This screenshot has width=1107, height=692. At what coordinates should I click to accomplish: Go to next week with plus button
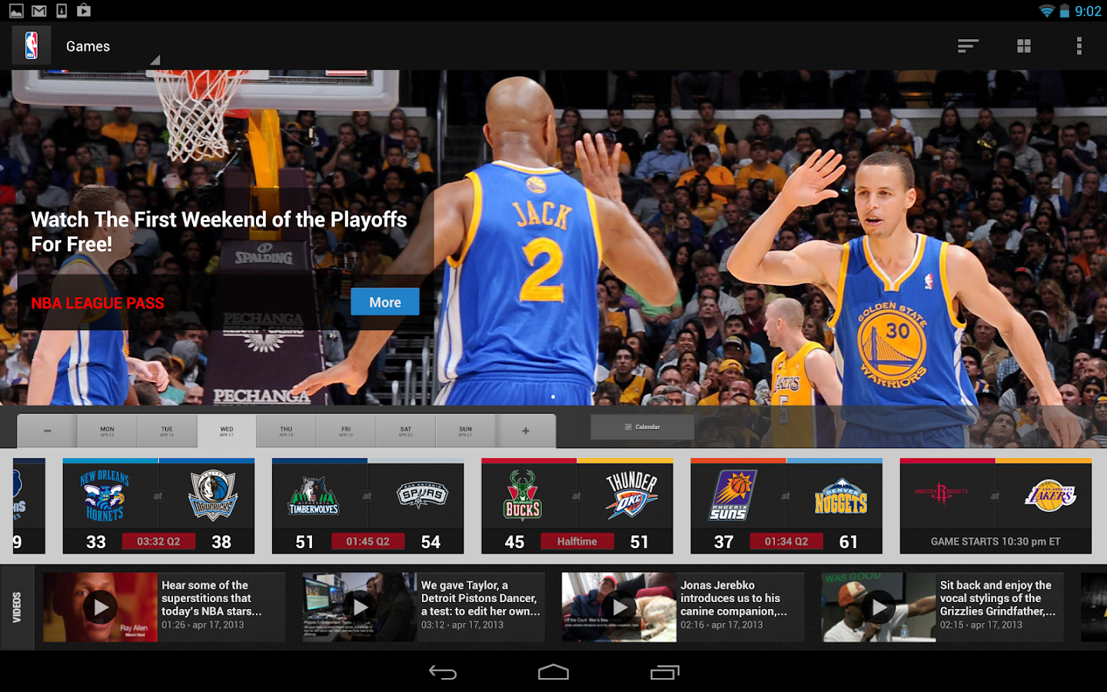[526, 431]
